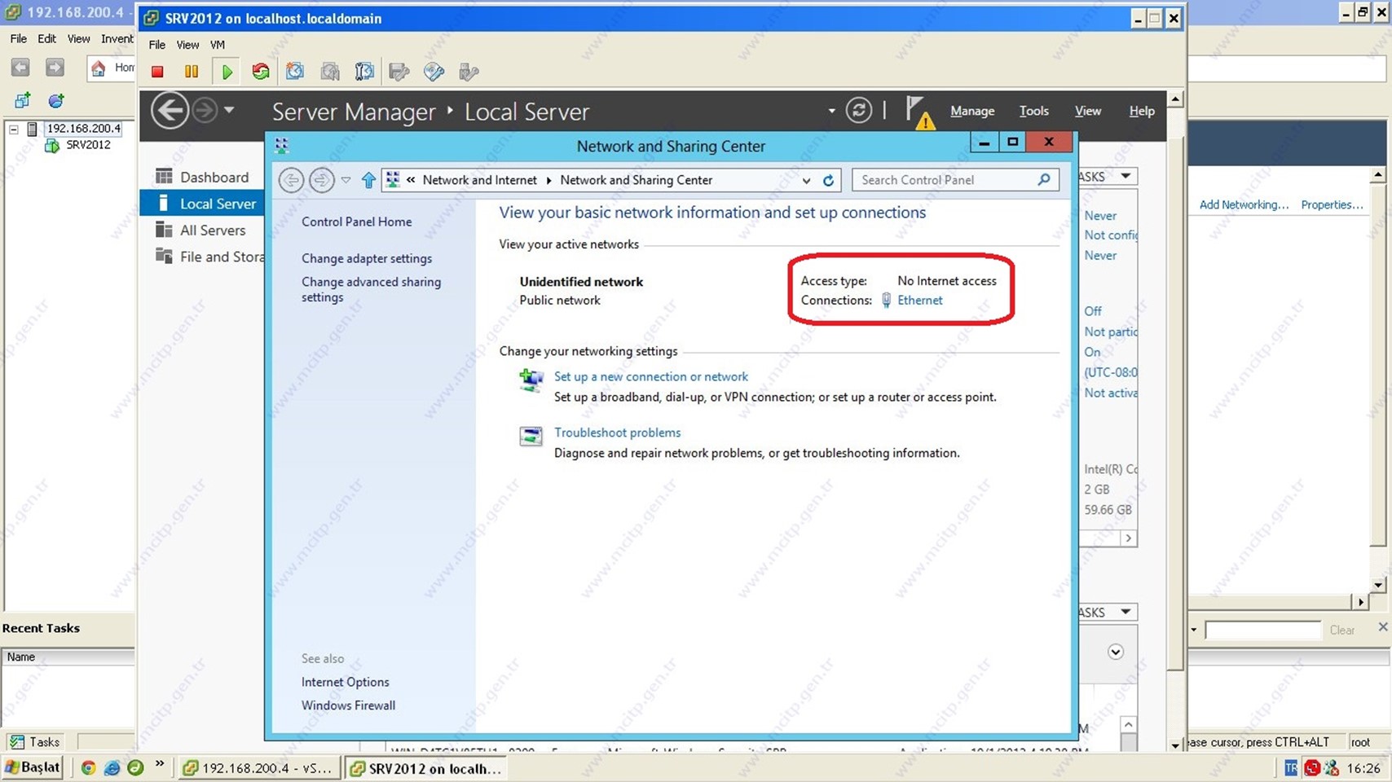Viewport: 1392px width, 782px height.
Task: Open the VM menu of SRV2012 console
Action: point(218,45)
